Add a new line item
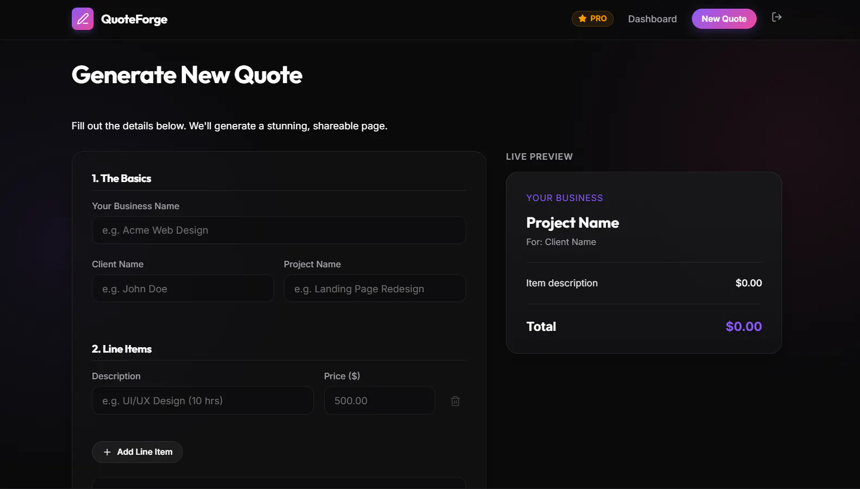The image size is (860, 489). click(137, 452)
